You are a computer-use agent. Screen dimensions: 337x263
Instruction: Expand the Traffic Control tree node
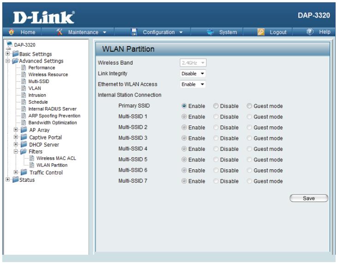16,172
